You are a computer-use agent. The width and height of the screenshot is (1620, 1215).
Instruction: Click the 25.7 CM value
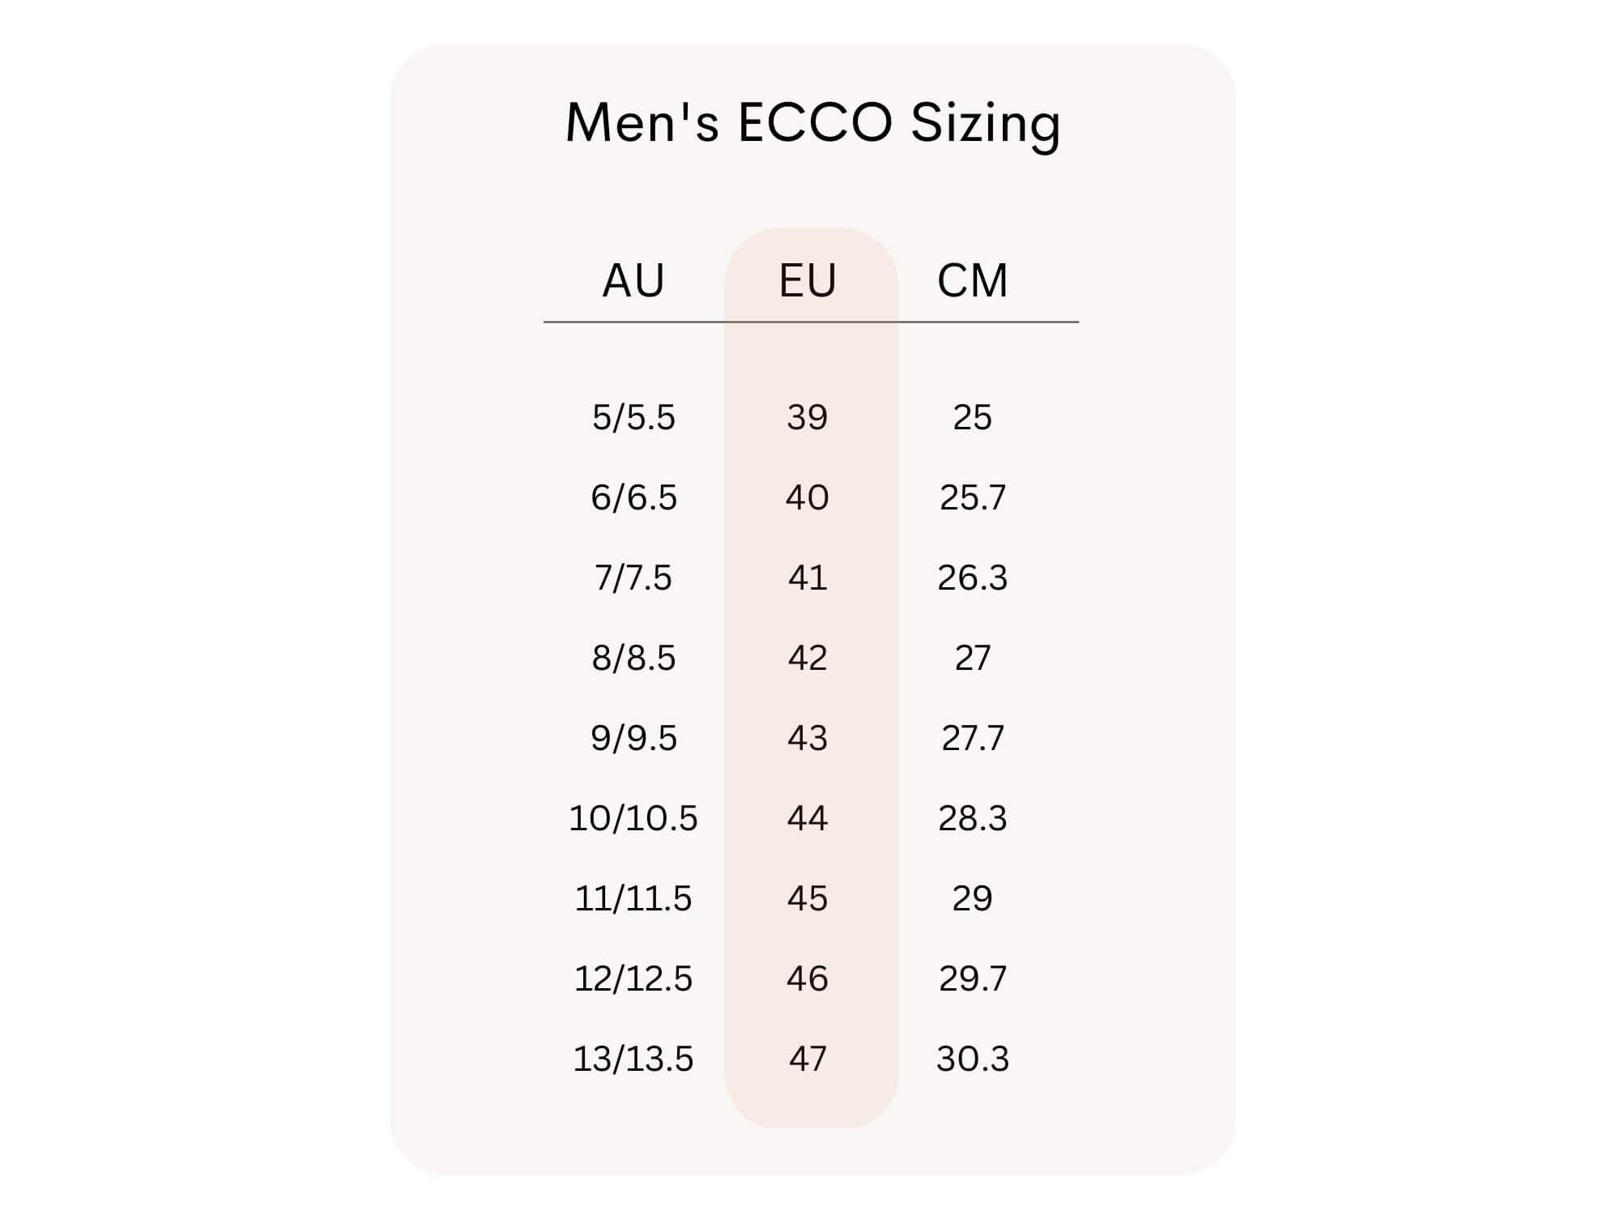972,497
